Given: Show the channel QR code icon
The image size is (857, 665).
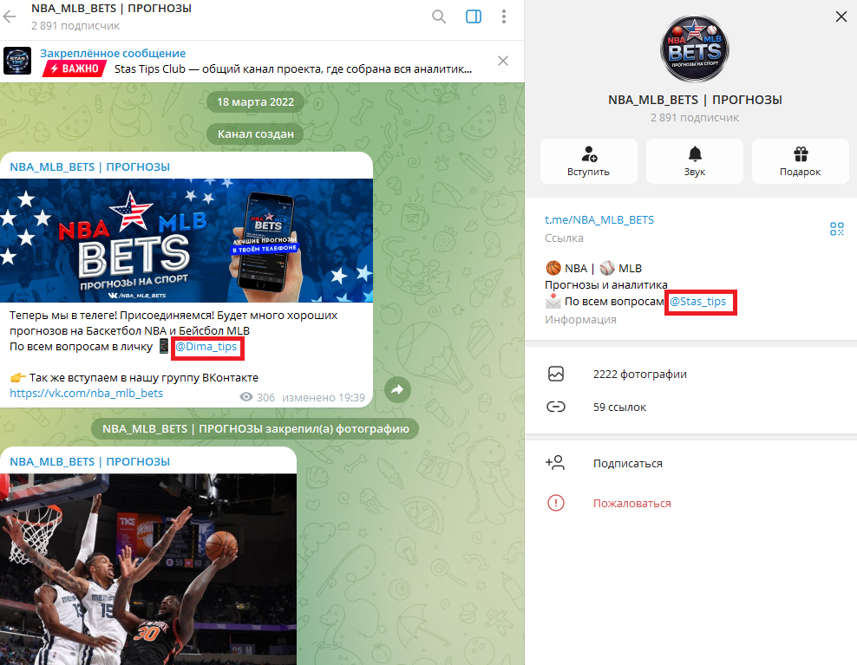Looking at the screenshot, I should (837, 228).
